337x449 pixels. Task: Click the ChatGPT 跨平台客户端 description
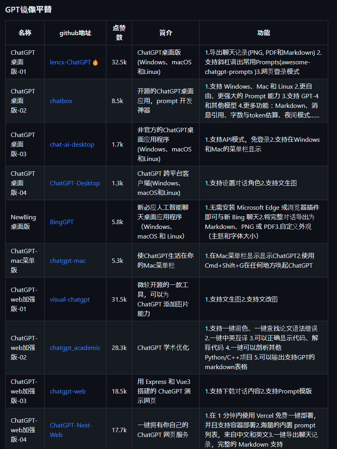point(163,183)
